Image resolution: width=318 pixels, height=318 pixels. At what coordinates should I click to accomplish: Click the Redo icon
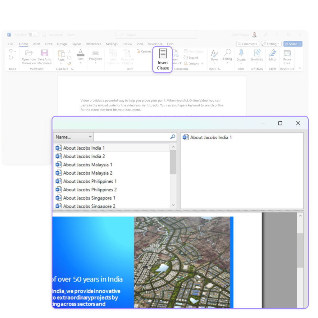pos(11,57)
